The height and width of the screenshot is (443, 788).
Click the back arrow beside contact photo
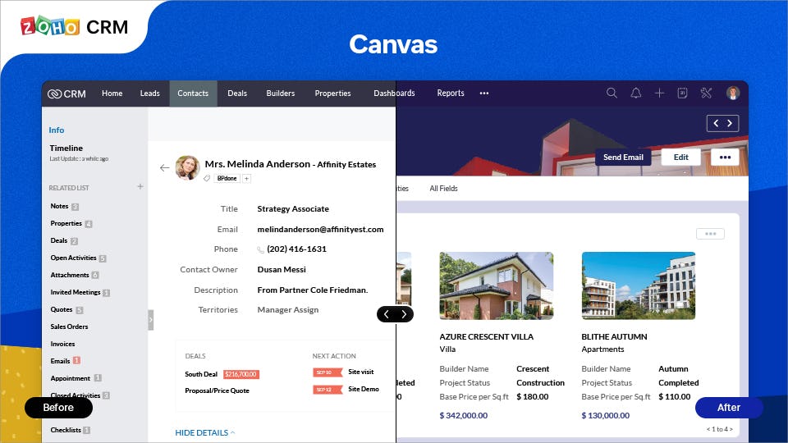(164, 167)
